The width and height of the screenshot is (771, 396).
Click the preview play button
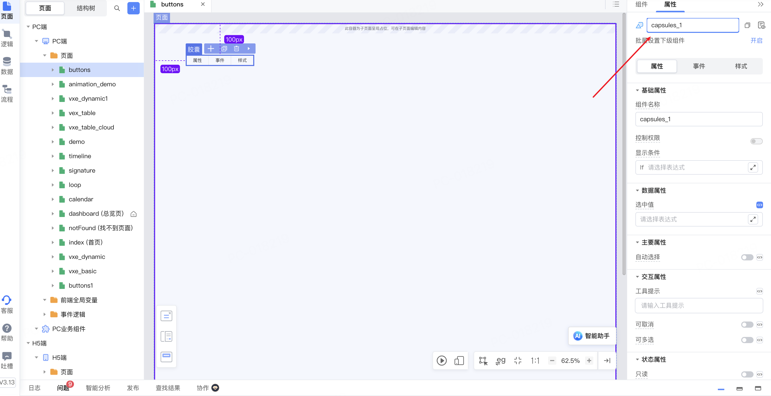point(441,361)
